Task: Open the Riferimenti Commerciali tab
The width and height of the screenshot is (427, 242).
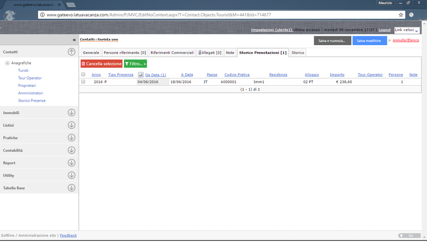Action: click(172, 53)
